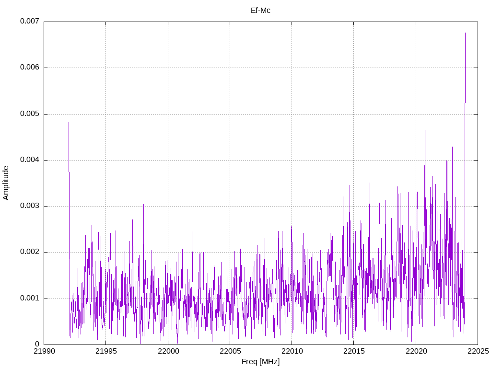Click the tallest spike's tip near 22024 MHz
The image size is (491, 368).
[x=465, y=33]
